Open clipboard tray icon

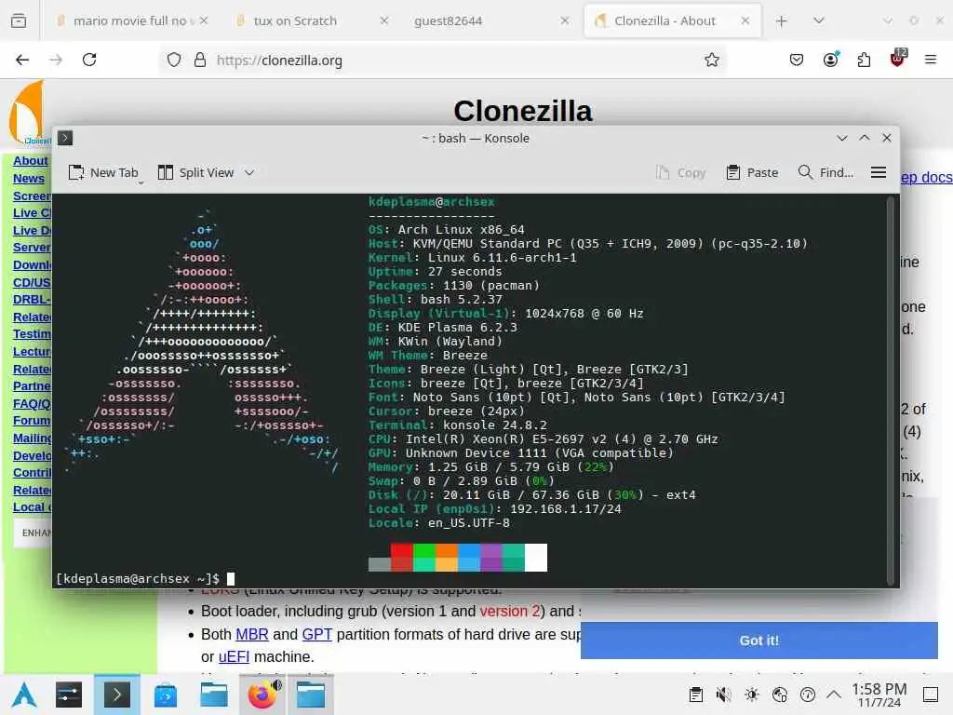(696, 695)
